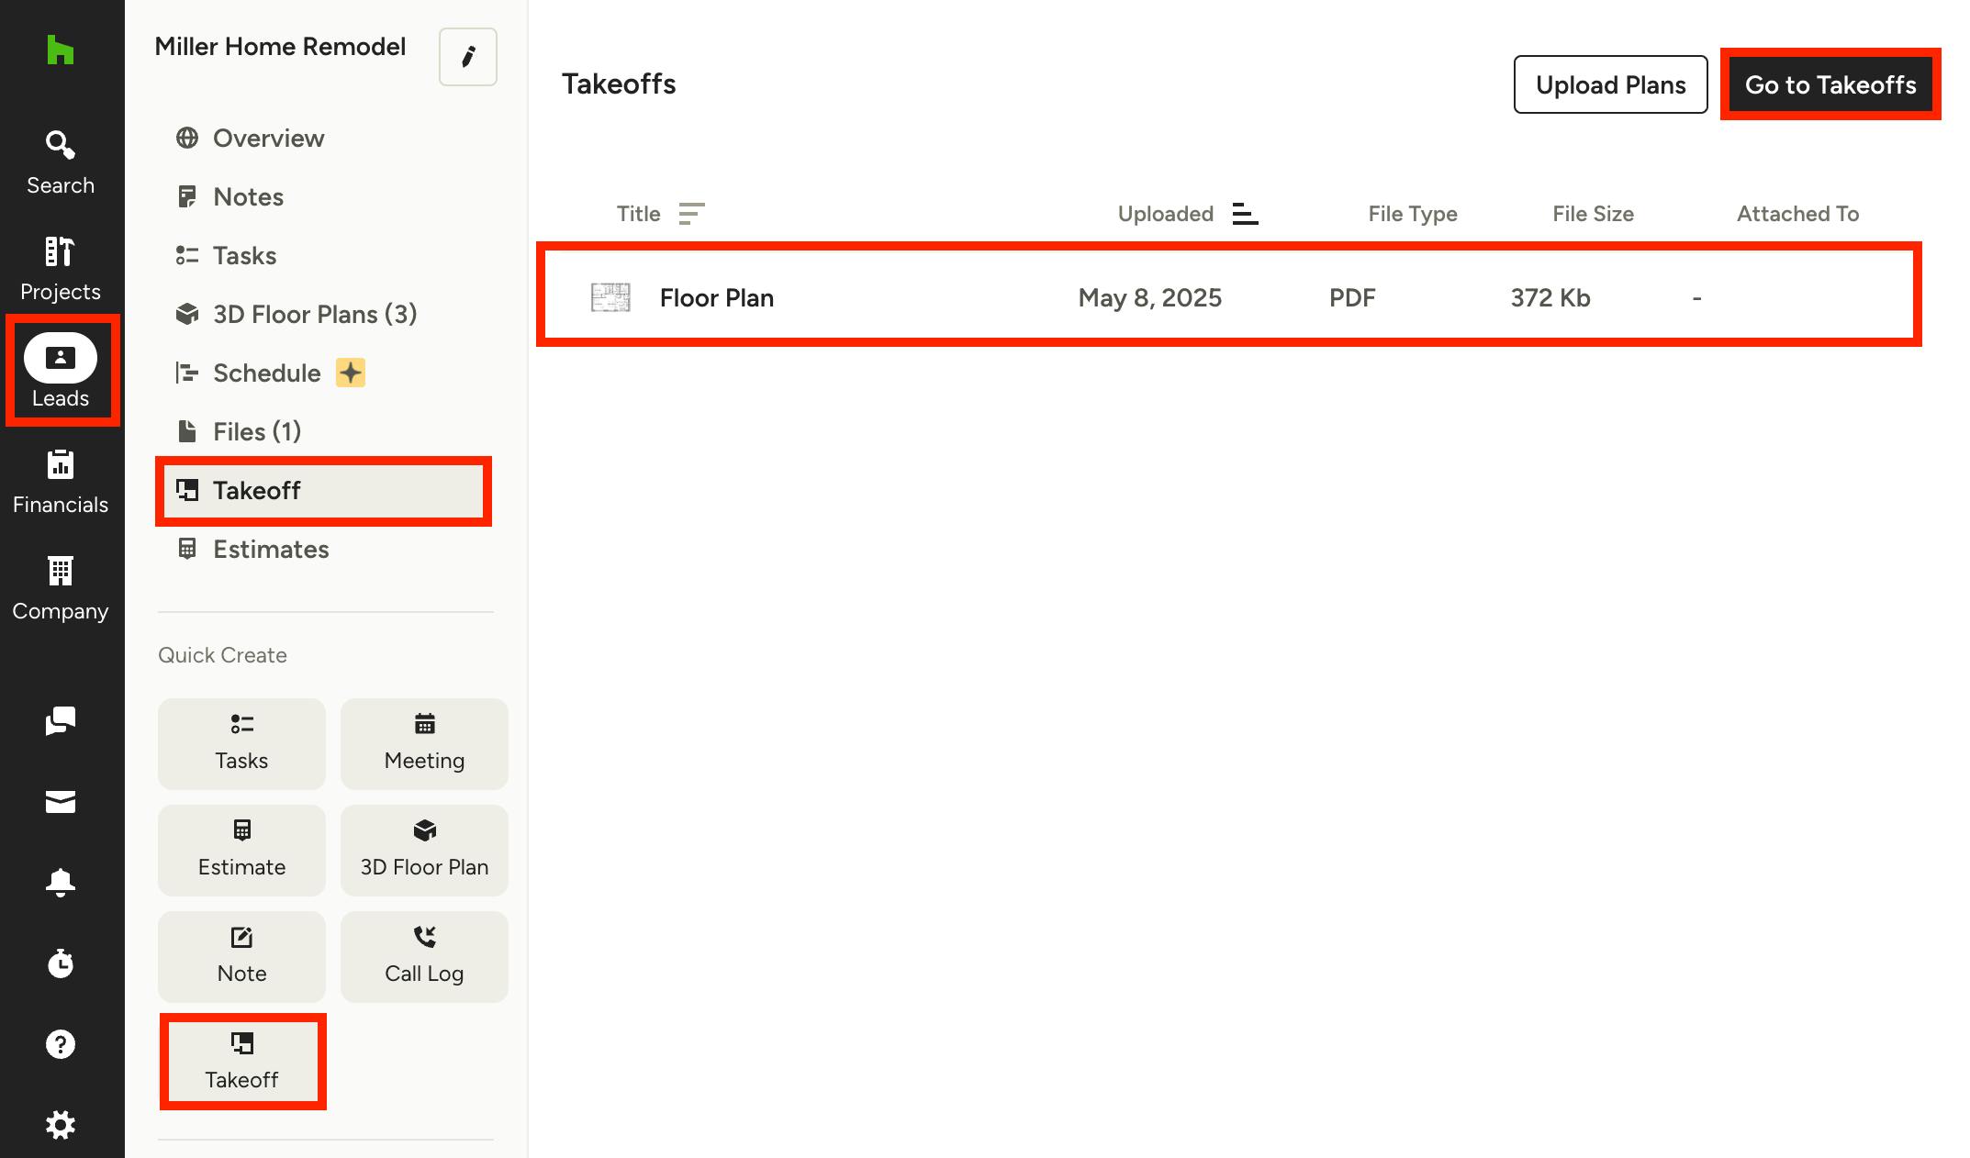Screen dimensions: 1970x1158
Task: Select 3D Floor Plans (3) menu item
Action: pyautogui.click(x=314, y=315)
